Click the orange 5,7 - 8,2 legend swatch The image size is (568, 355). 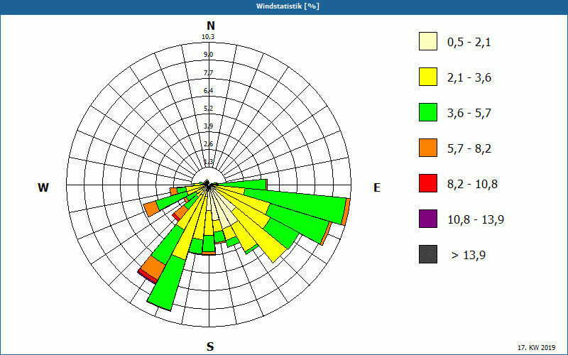pos(428,148)
